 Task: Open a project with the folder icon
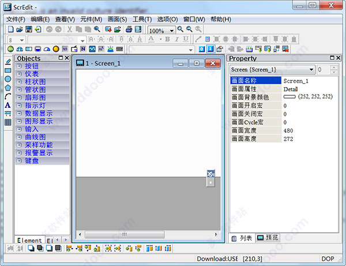(x=20, y=29)
